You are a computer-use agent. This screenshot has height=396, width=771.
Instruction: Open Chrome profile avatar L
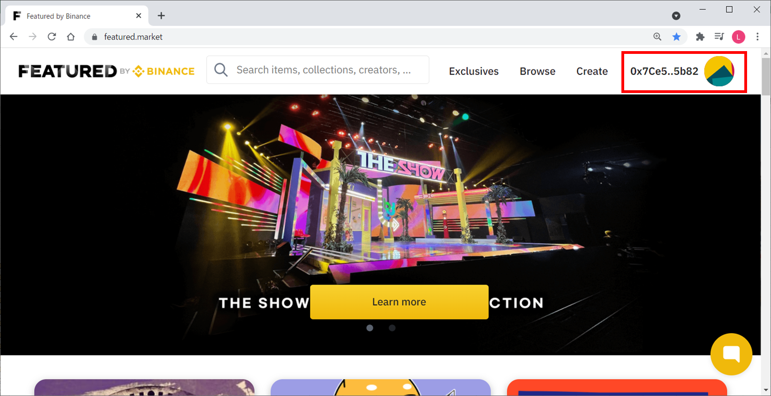(x=738, y=37)
